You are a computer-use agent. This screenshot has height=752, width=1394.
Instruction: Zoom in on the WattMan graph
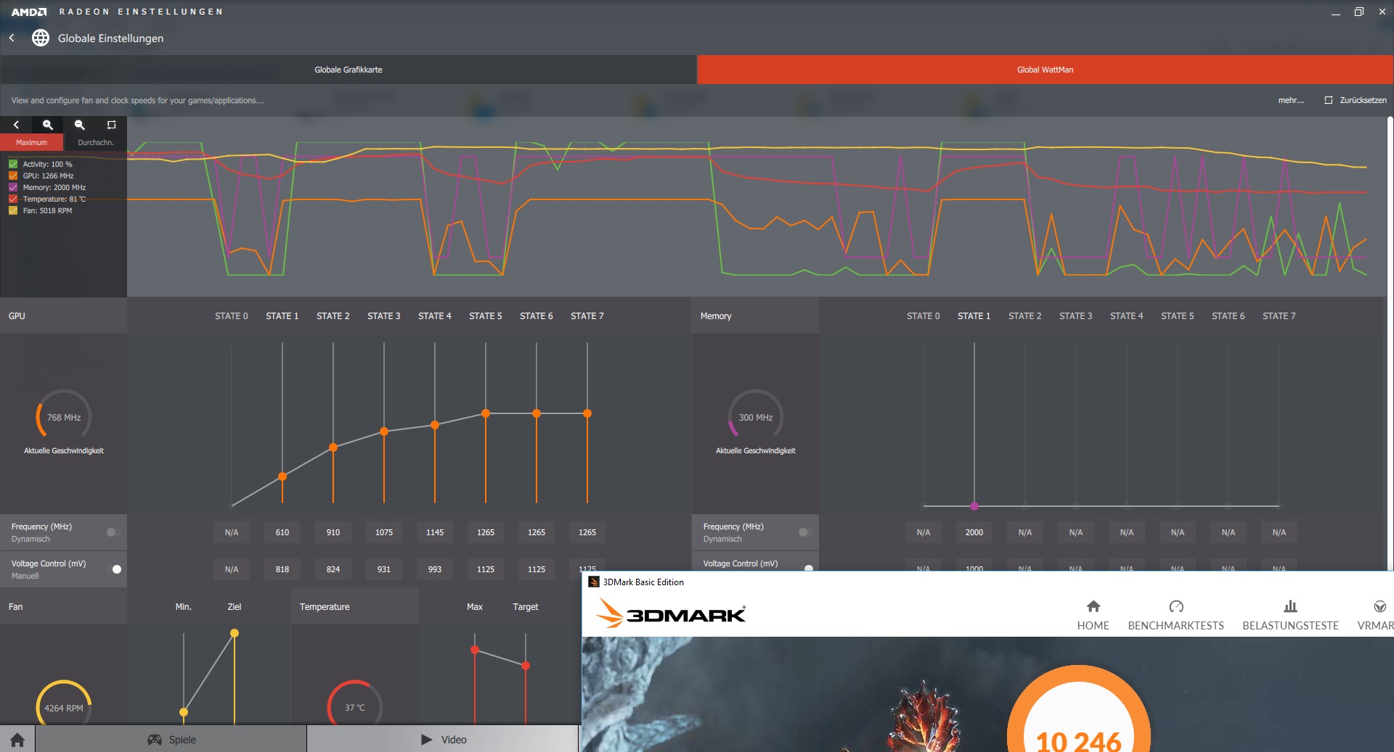coord(48,125)
